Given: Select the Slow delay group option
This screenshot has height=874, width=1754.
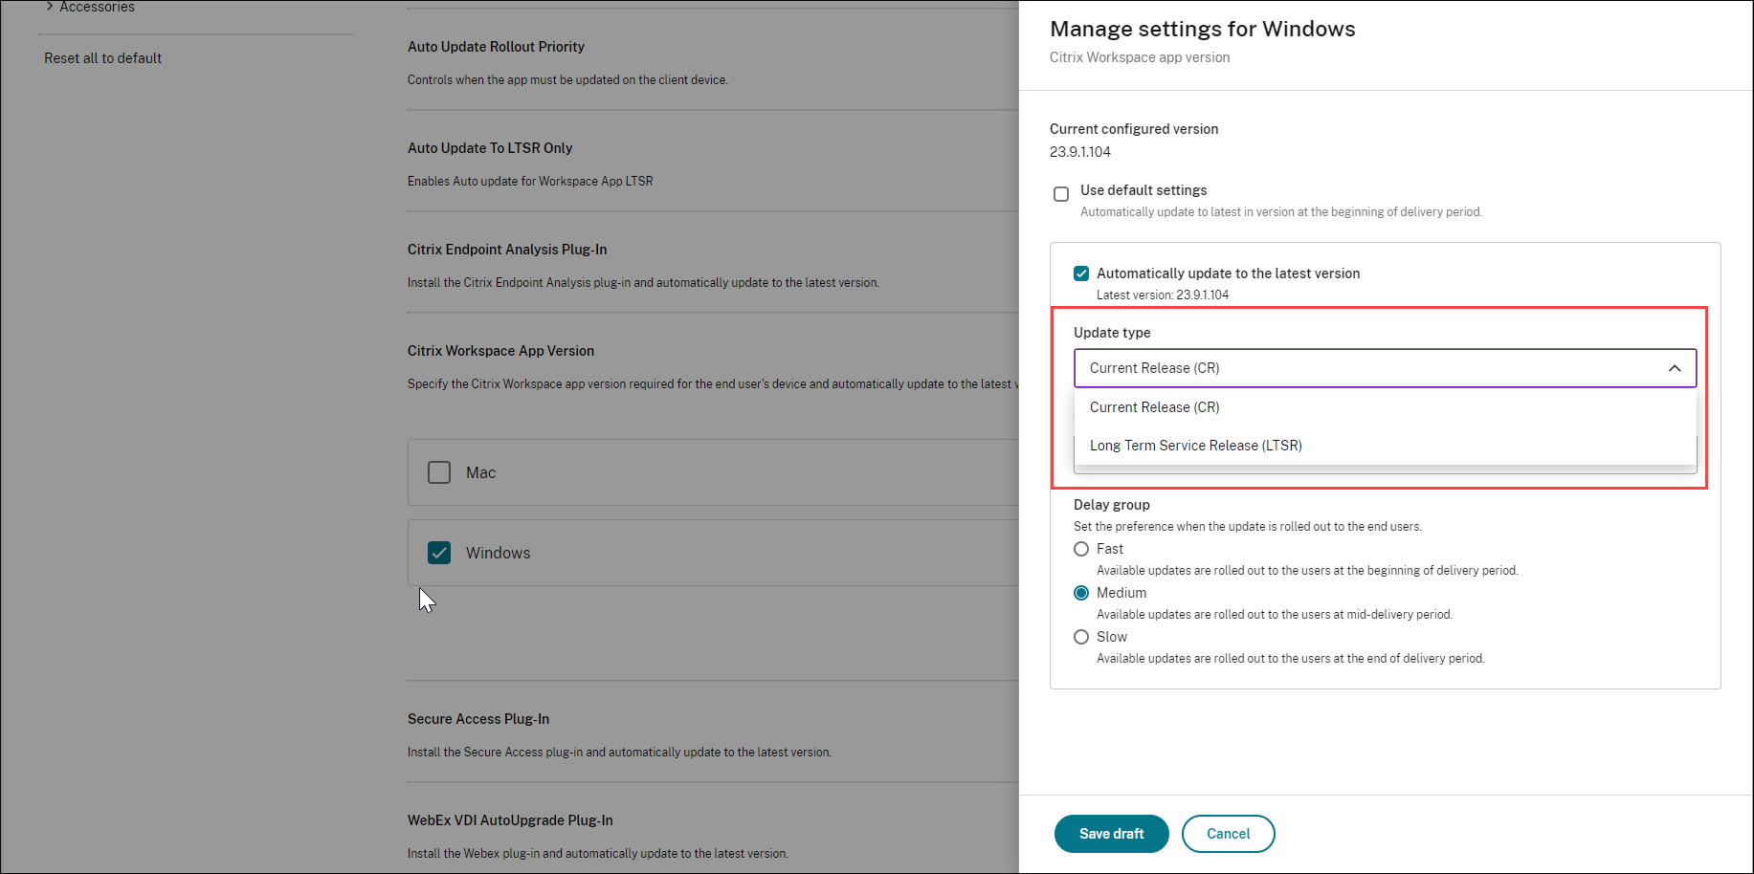Looking at the screenshot, I should pyautogui.click(x=1081, y=637).
